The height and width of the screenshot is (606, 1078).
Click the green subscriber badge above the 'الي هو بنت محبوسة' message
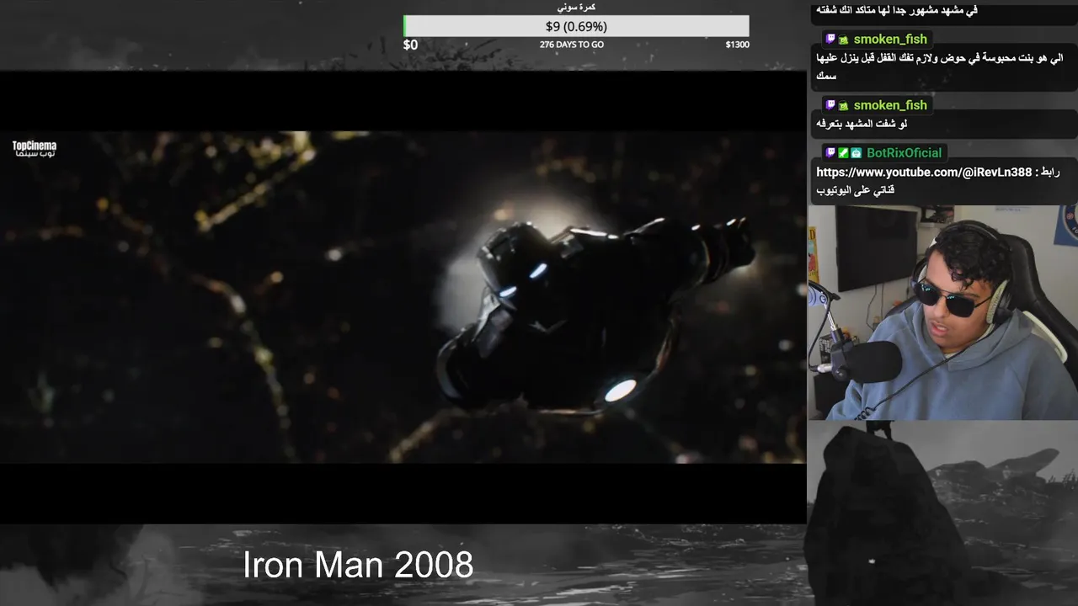click(843, 40)
